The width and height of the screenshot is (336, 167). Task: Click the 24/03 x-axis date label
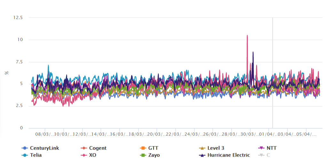pos(194,135)
